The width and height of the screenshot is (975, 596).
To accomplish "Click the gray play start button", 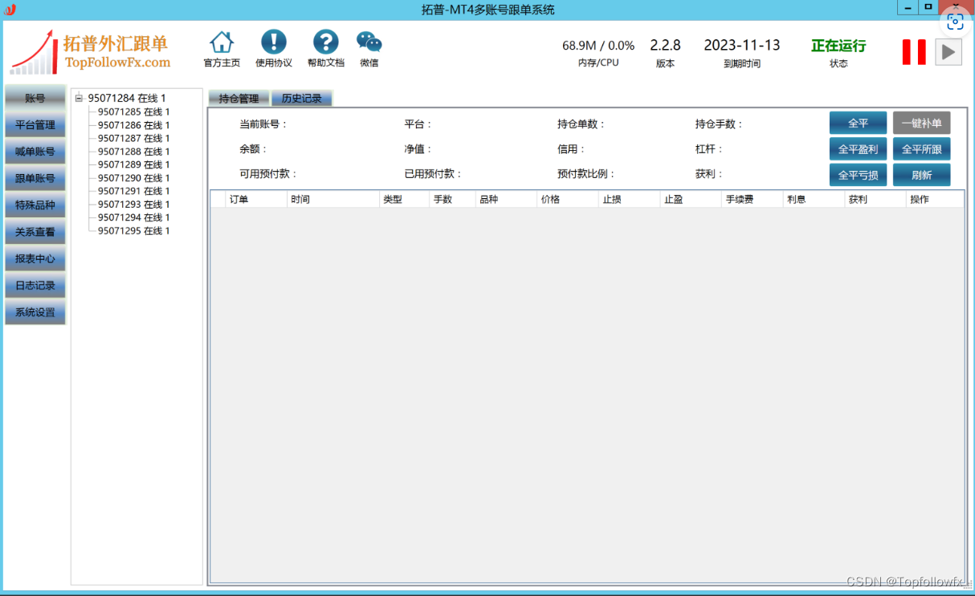I will (x=948, y=52).
